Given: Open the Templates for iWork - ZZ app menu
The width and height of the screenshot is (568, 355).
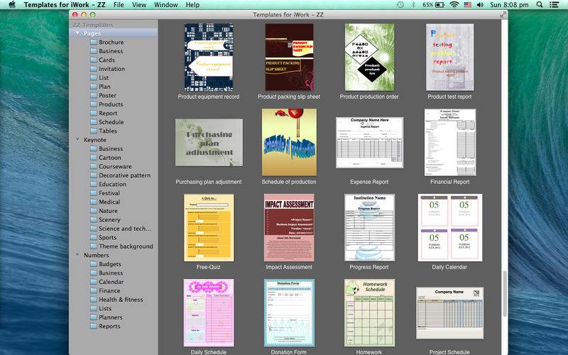Looking at the screenshot, I should coord(65,5).
